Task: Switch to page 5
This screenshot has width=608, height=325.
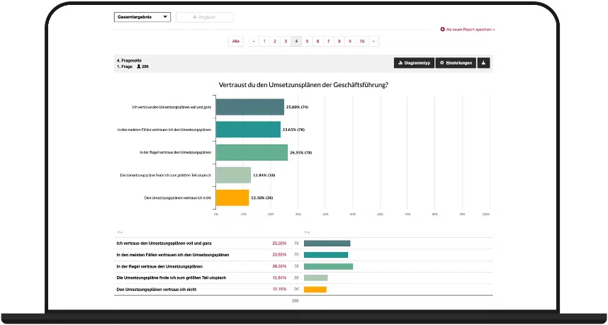Action: (307, 41)
